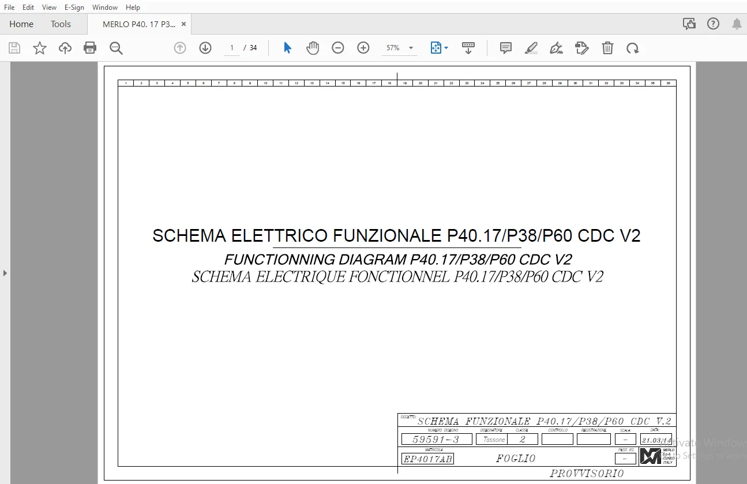Open the View menu
The height and width of the screenshot is (484, 747).
pyautogui.click(x=49, y=7)
